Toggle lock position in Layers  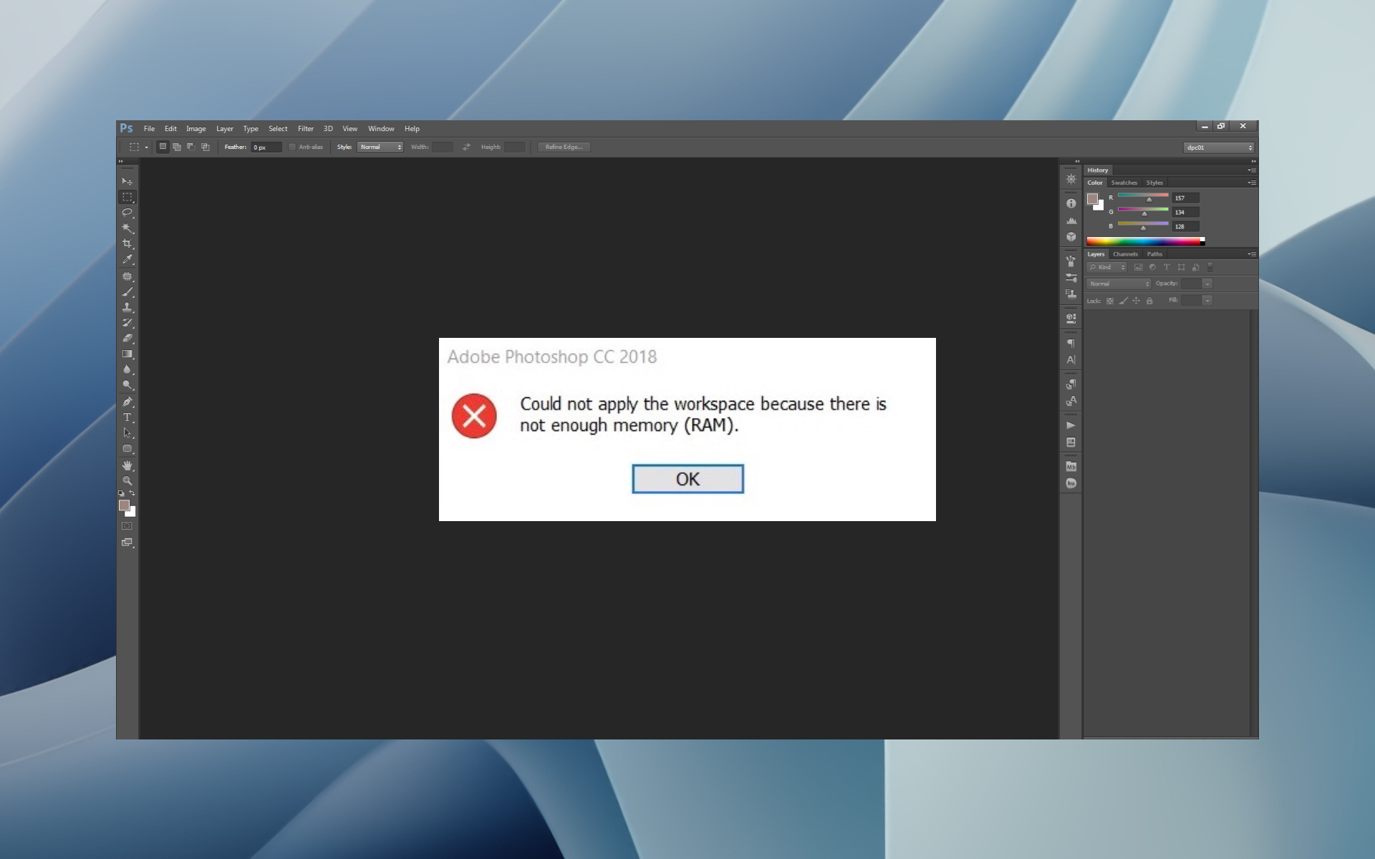[x=1136, y=301]
